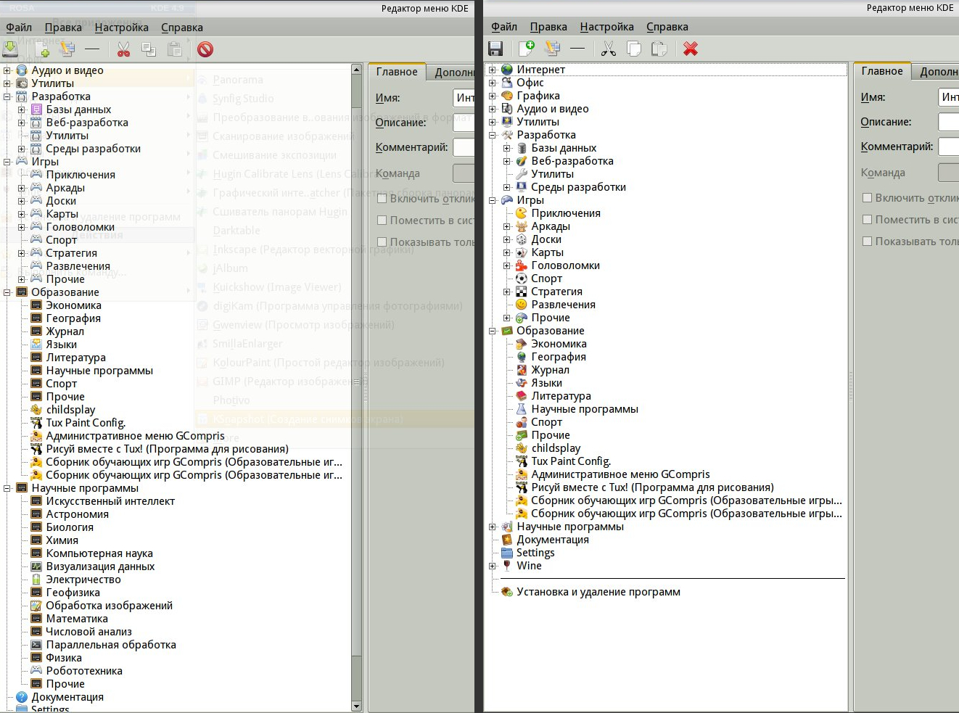Click the save icon in the left window toolbar

click(x=10, y=49)
